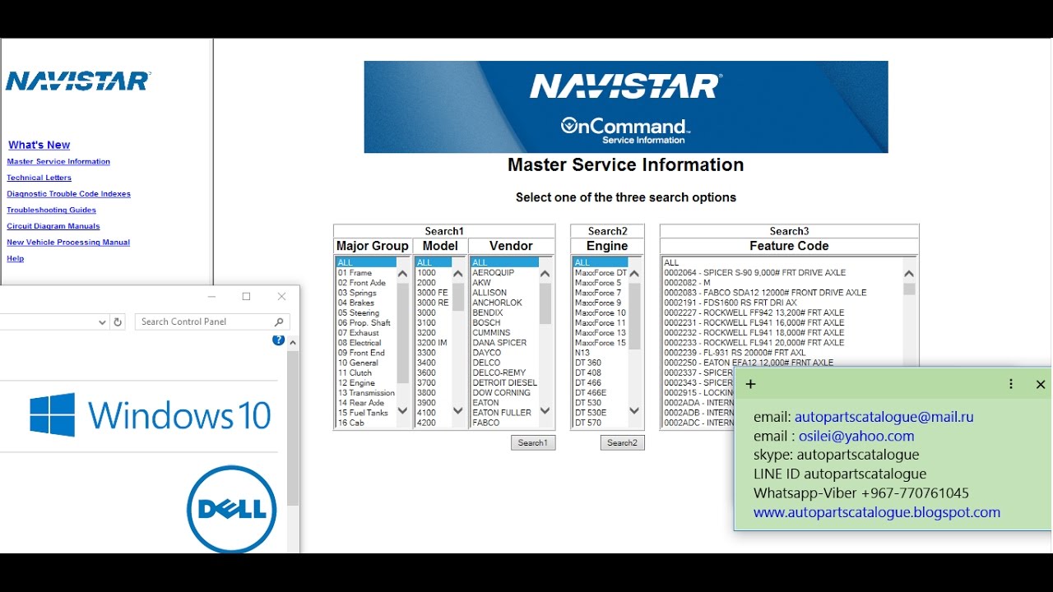Close the green contact note
Screen dimensions: 1053x592
coord(1041,384)
